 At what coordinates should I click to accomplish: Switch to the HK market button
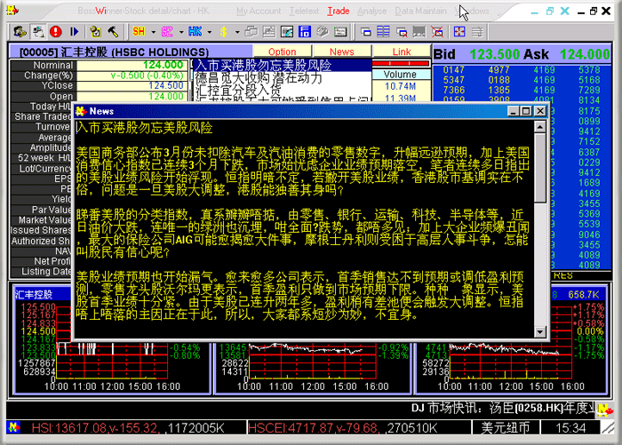(x=195, y=31)
